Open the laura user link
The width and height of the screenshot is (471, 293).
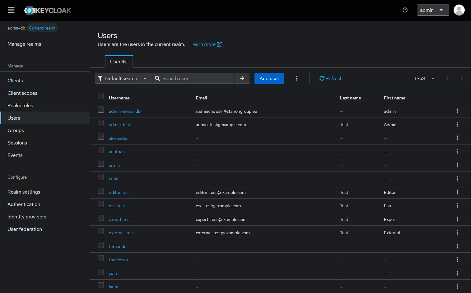(x=114, y=287)
